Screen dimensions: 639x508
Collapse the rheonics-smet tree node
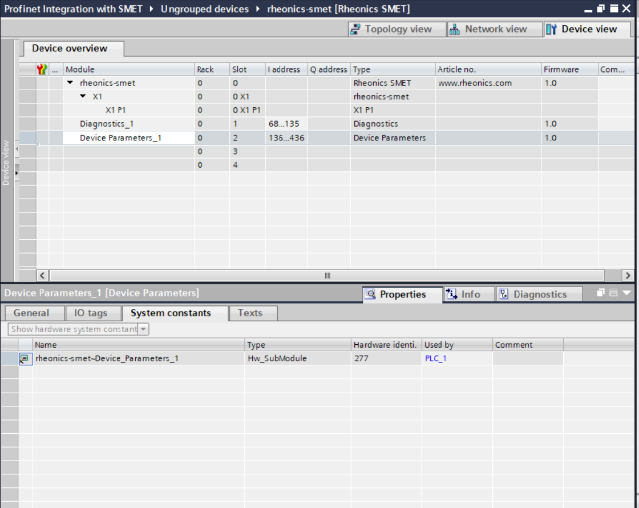[x=70, y=83]
